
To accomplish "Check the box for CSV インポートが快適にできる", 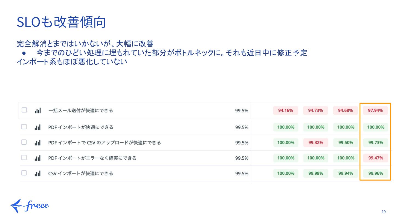I will [x=24, y=173].
